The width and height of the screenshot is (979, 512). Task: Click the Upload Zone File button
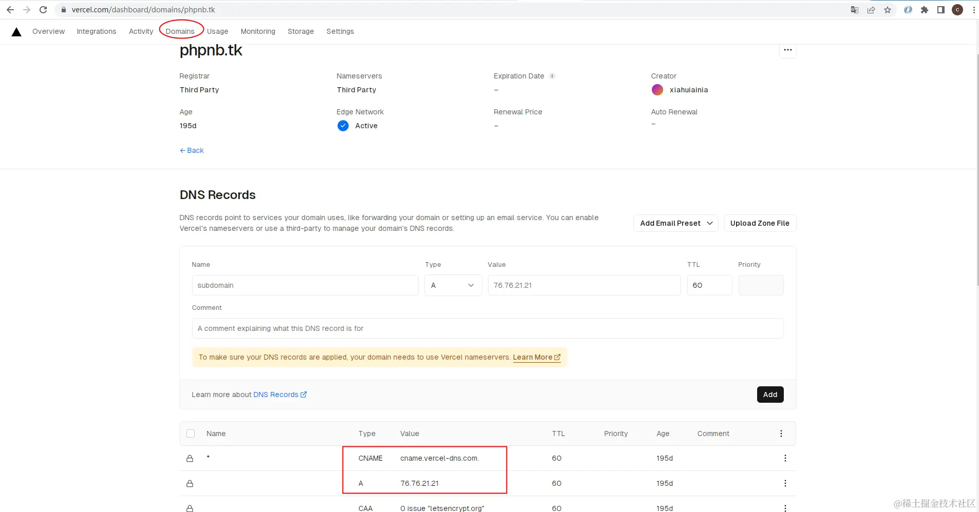click(x=760, y=223)
